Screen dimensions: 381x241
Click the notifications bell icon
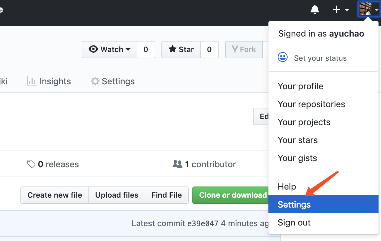(x=315, y=10)
